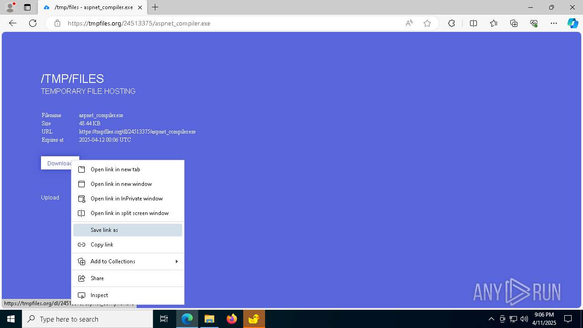
Task: Click the 48.44 KB size value
Action: click(90, 123)
